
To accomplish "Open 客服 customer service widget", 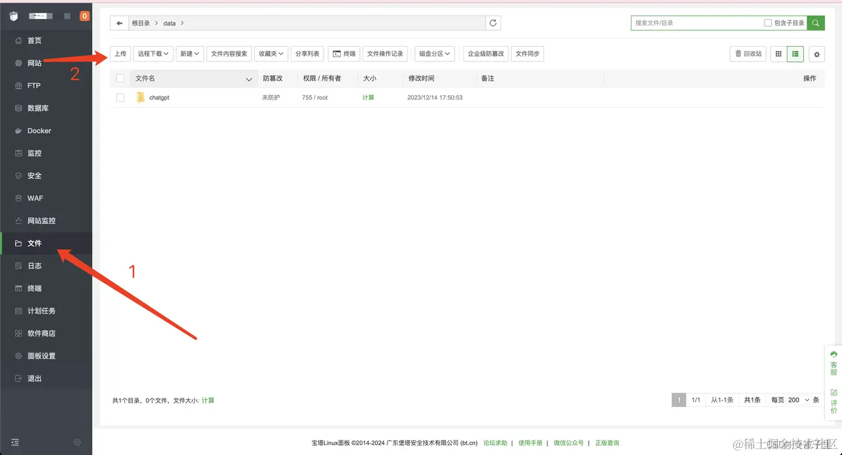I will tap(833, 363).
